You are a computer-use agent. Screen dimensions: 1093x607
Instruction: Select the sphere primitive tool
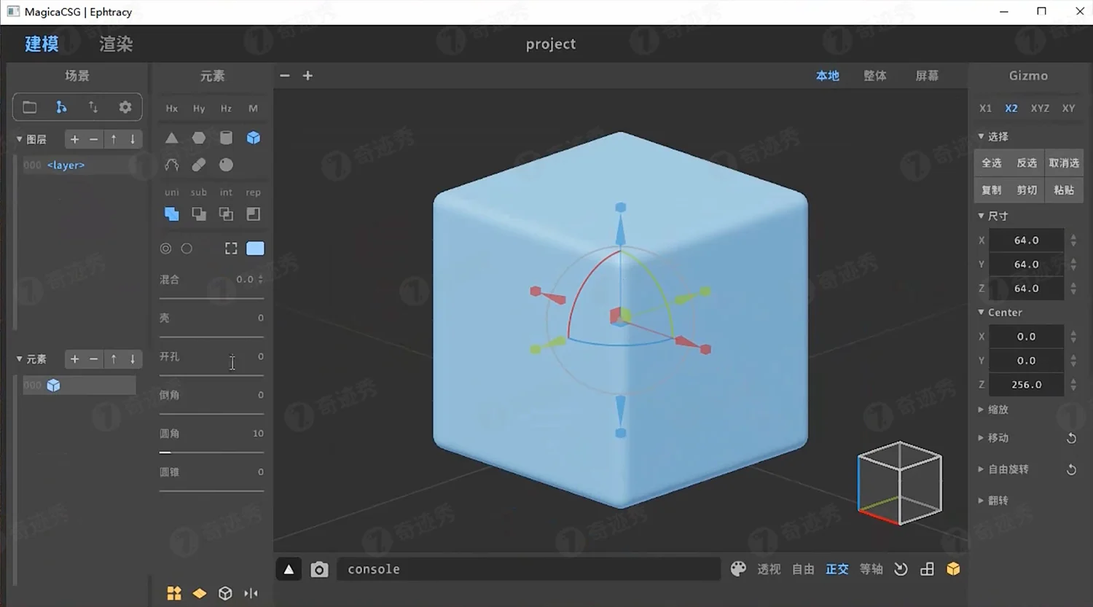click(x=226, y=165)
